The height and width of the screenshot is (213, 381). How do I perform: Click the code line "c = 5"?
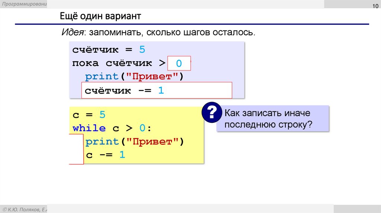click(x=89, y=115)
